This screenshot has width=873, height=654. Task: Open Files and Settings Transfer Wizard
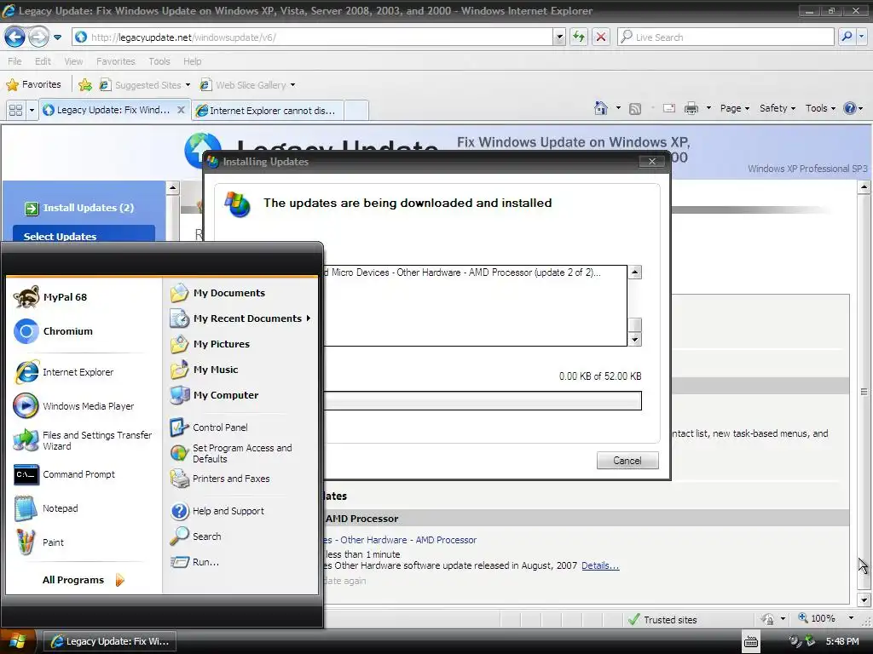coord(83,440)
